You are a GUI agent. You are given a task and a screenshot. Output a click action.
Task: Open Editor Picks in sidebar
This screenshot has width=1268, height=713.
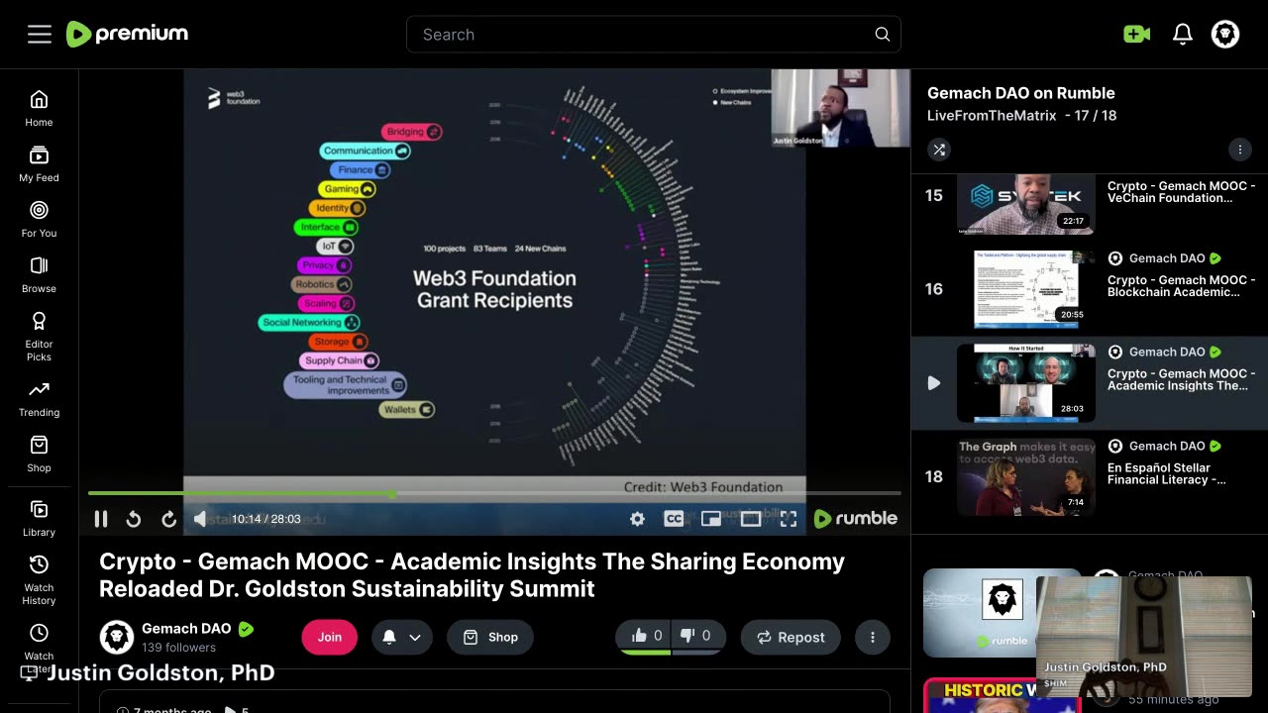(39, 337)
